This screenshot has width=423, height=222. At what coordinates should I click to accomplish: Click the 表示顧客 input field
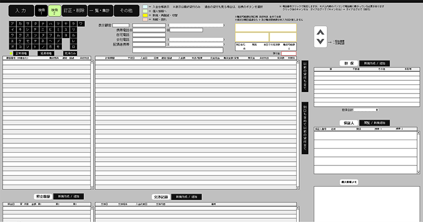pyautogui.click(x=121, y=25)
